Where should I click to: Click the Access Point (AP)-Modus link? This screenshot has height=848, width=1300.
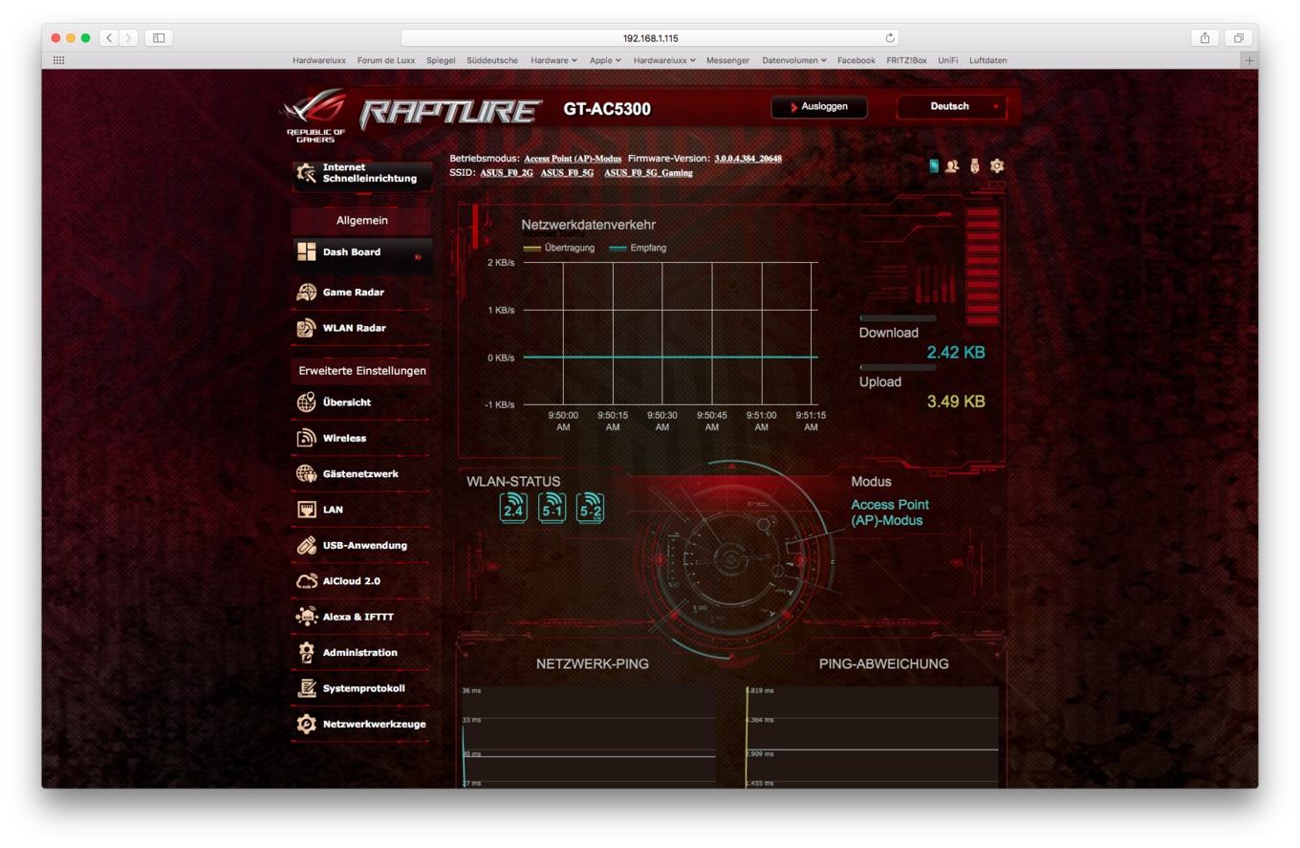(573, 159)
